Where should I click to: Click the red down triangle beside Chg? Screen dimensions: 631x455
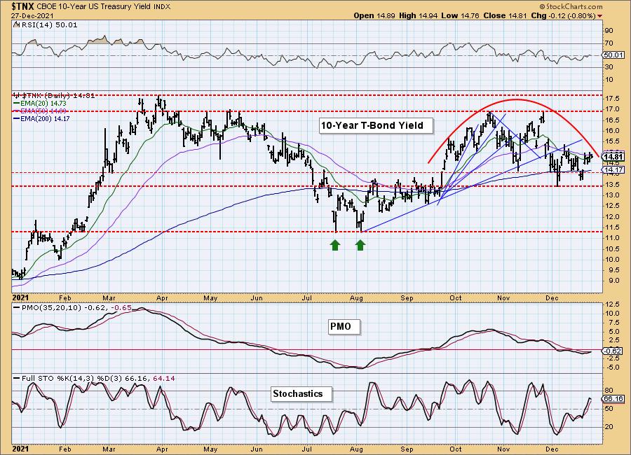point(600,16)
